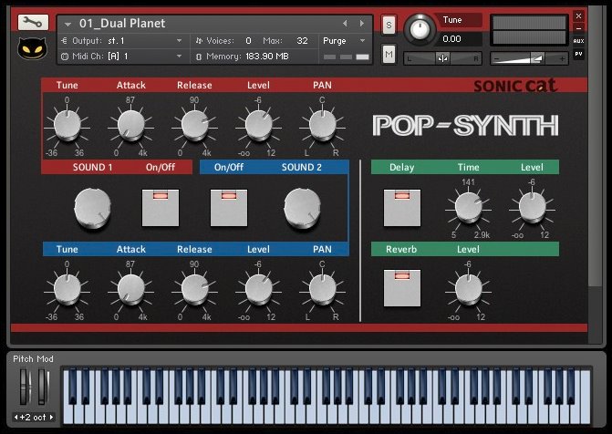Click Sound 2 Tune knob in blue section
This screenshot has width=612, height=434.
(67, 289)
